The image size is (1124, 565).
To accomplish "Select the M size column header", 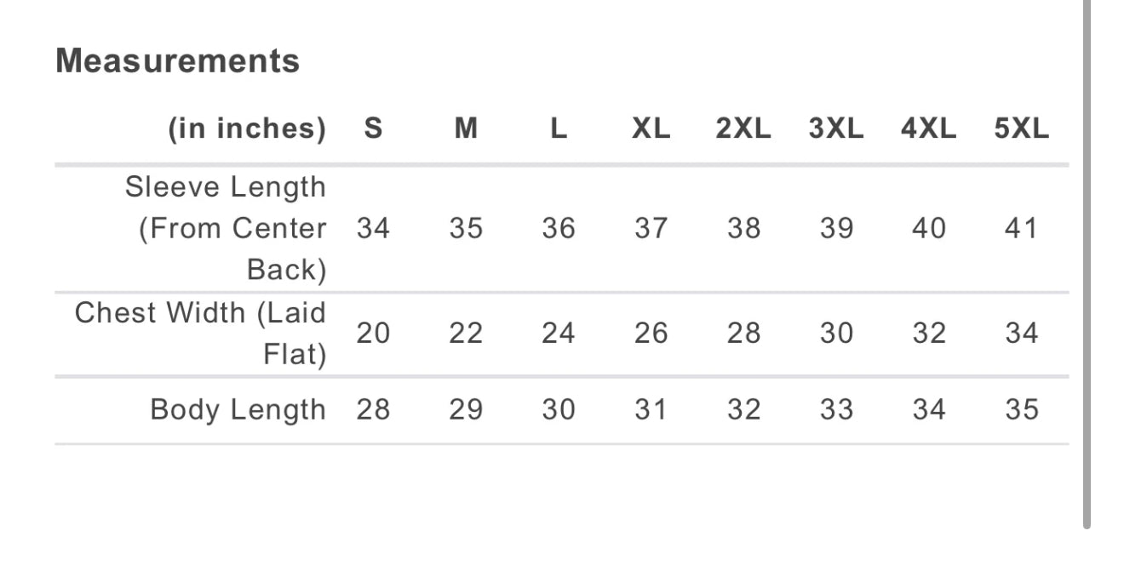I will pyautogui.click(x=466, y=128).
